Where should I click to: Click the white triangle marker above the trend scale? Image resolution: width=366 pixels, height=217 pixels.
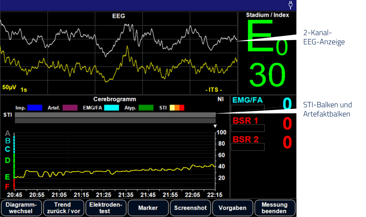[215, 126]
